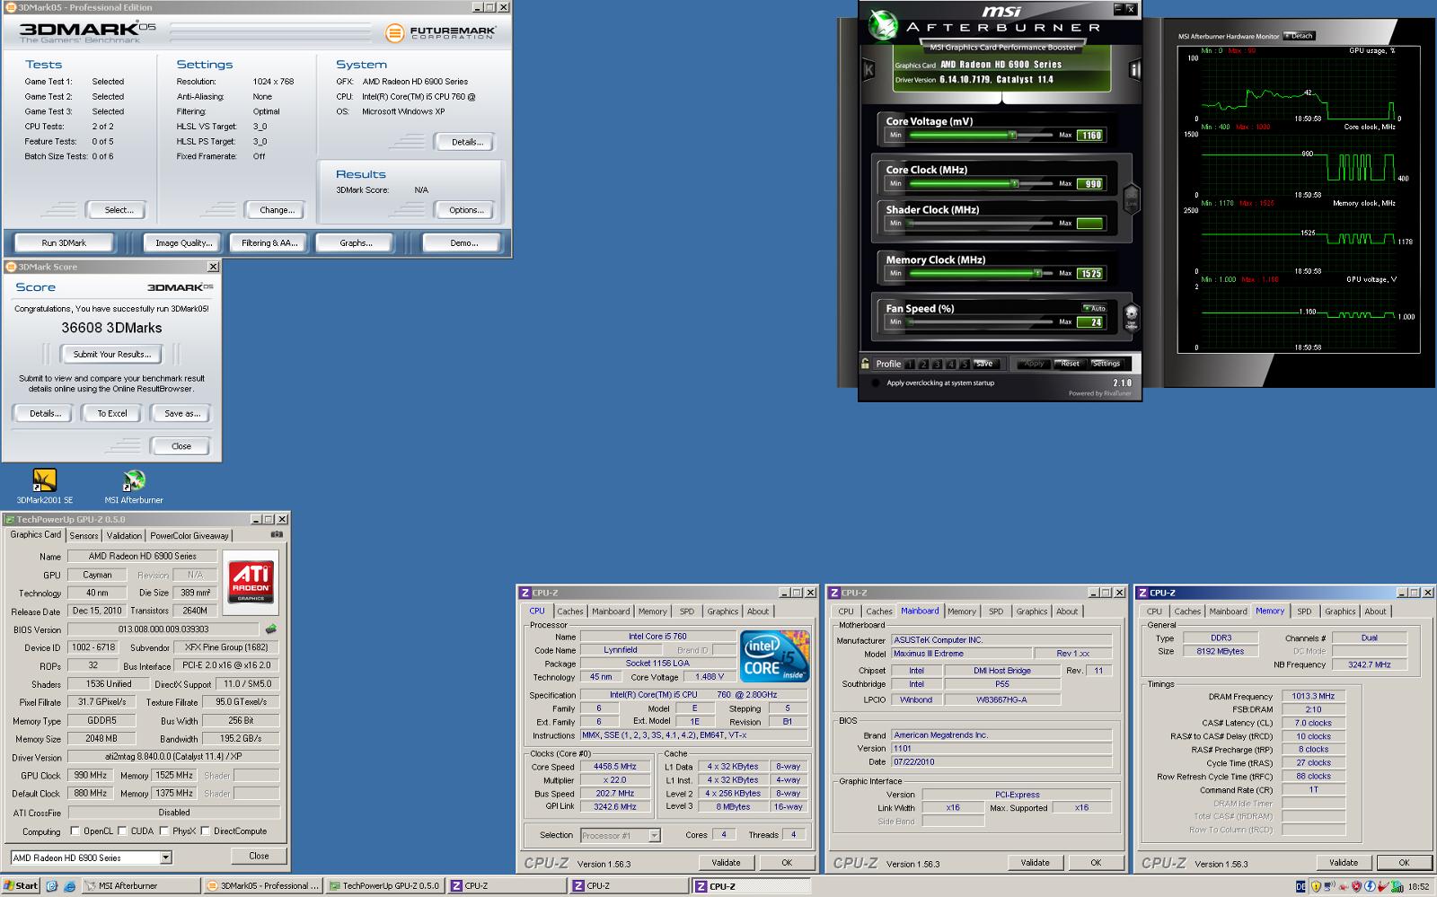Click the ATI Radeon Graphics logo in GPU-Z
Screen dimensions: 1437x897
click(x=251, y=582)
